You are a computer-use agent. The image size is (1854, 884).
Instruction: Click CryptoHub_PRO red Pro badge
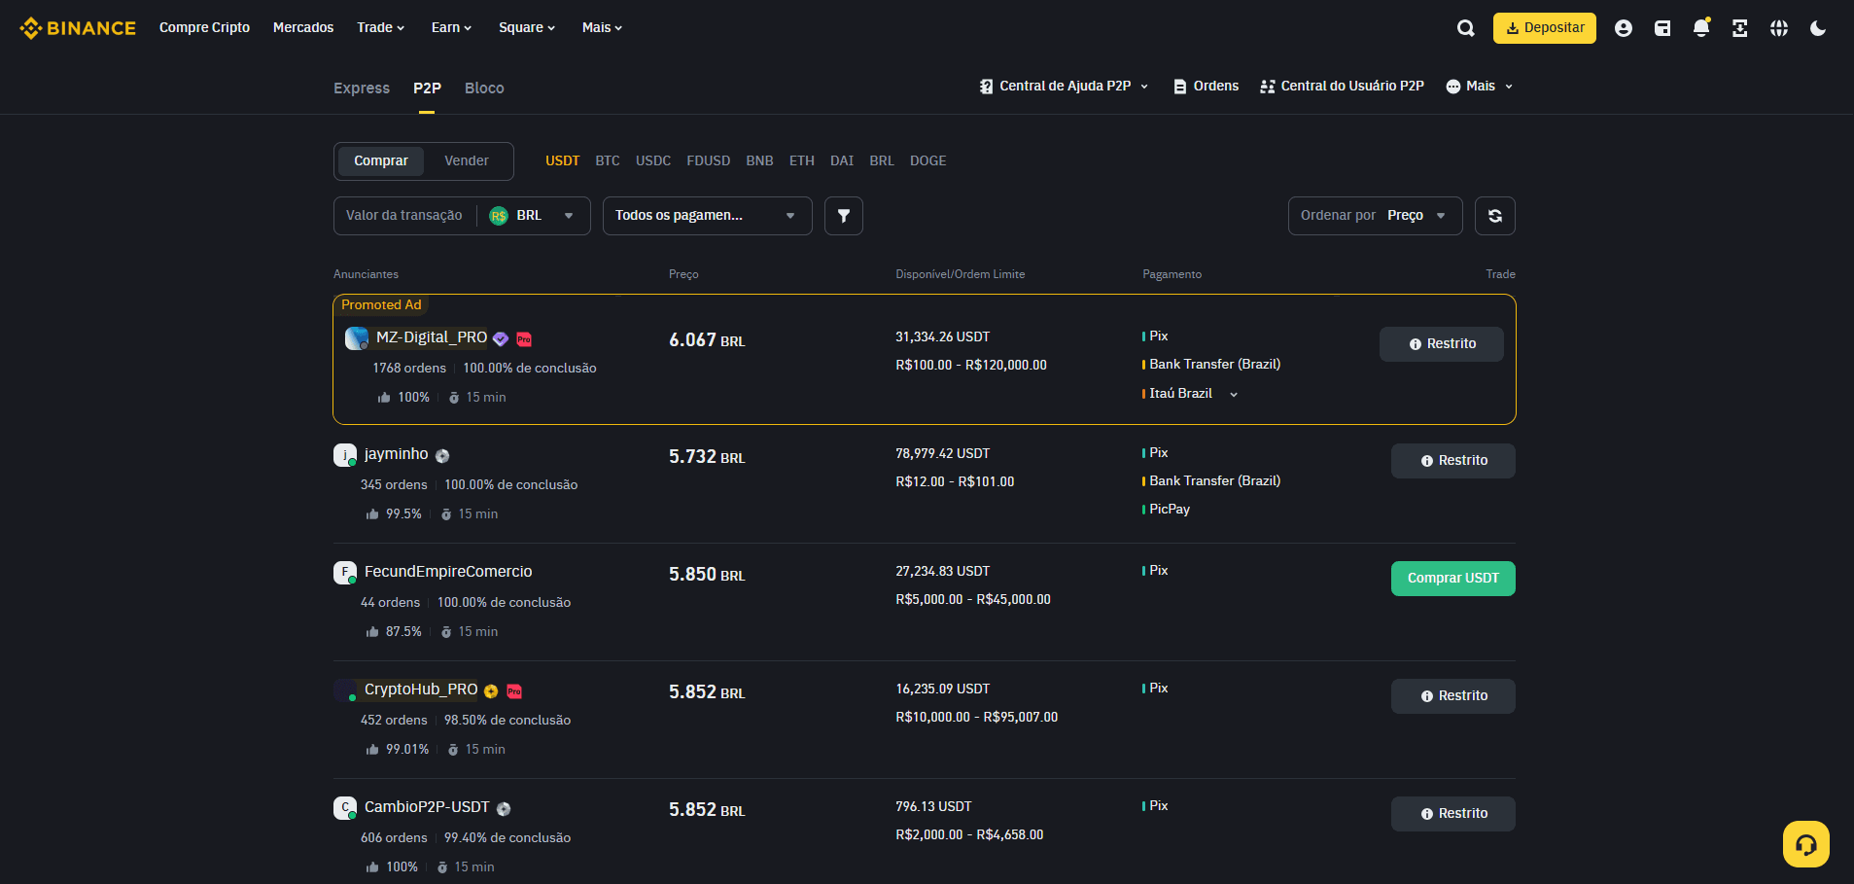[x=514, y=690]
